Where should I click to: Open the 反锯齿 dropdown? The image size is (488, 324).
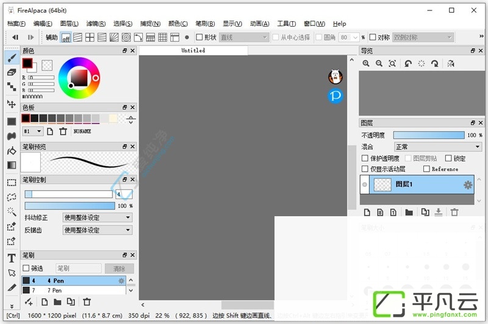98,230
